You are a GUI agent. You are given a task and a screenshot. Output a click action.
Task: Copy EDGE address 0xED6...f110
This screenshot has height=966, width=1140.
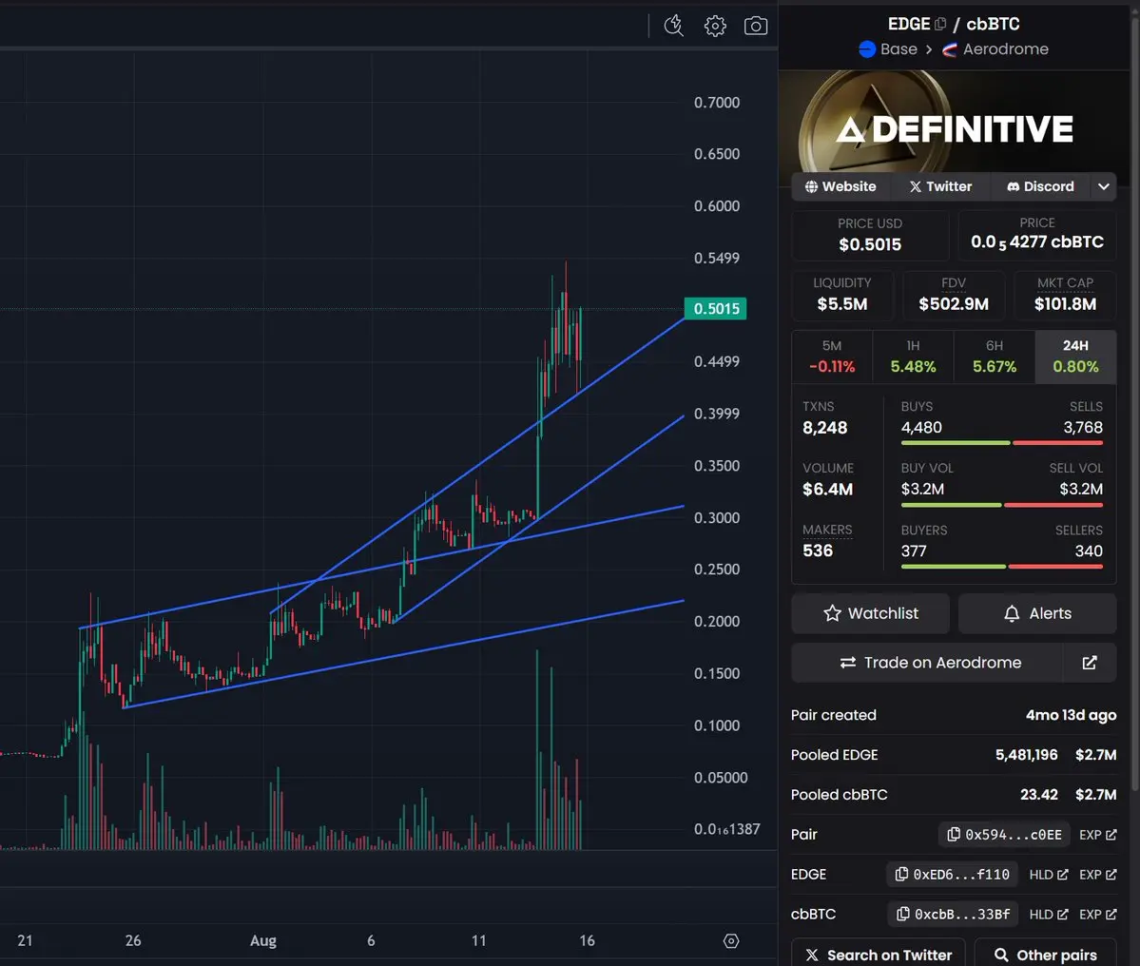pos(953,875)
